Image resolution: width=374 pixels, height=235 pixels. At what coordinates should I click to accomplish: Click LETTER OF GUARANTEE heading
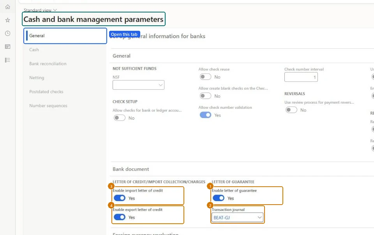[233, 182]
